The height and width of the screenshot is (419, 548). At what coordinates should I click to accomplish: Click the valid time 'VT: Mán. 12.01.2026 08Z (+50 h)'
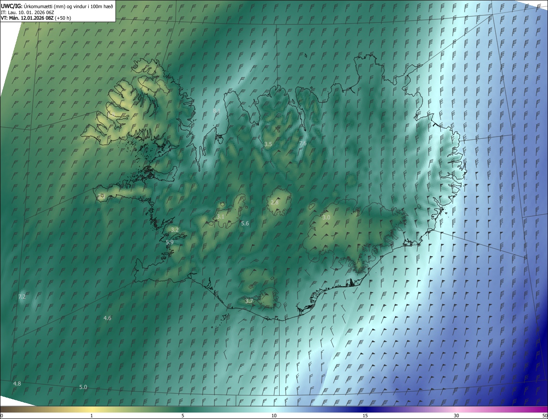coord(36,18)
